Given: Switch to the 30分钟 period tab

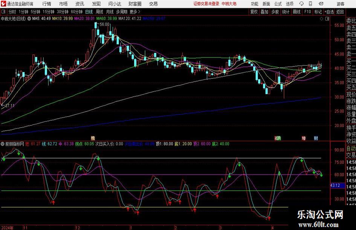Looking at the screenshot, I should (63, 12).
